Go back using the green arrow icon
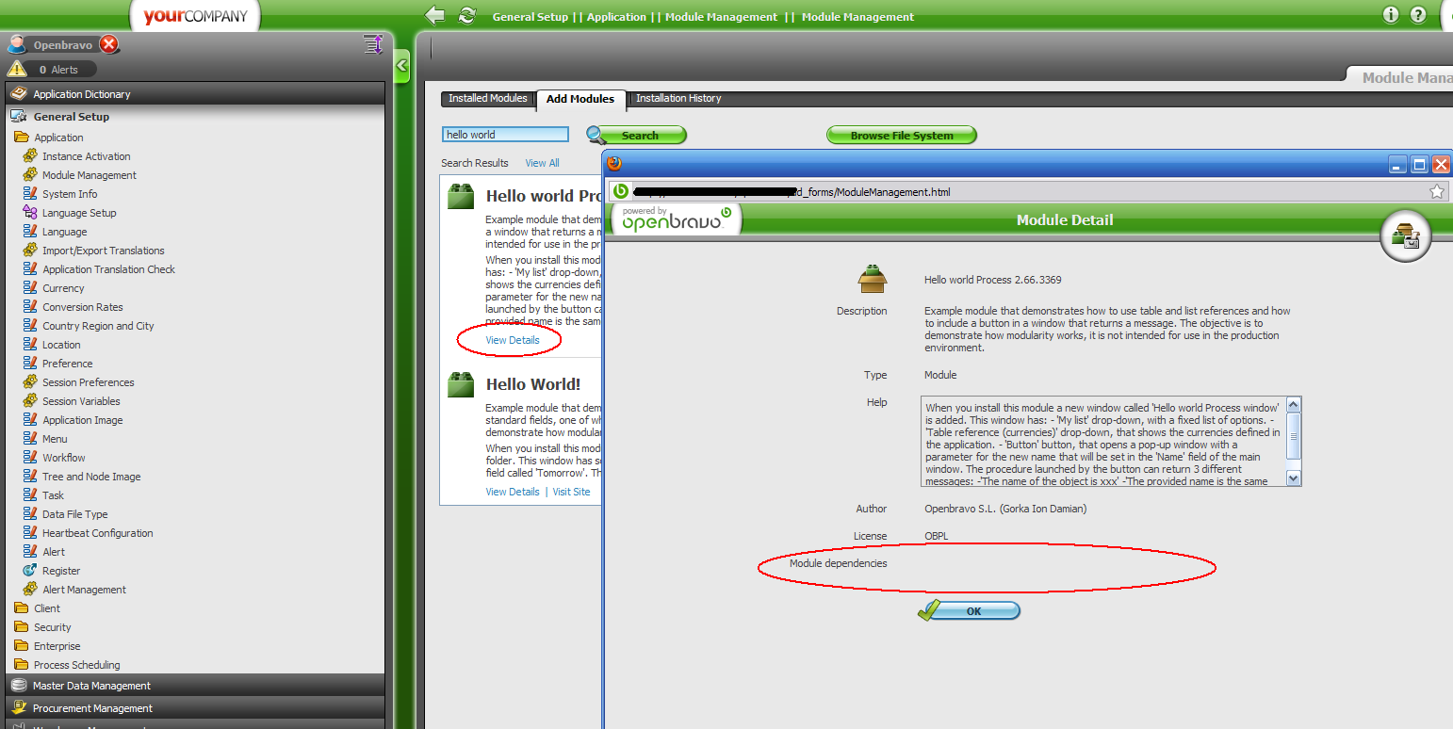 pyautogui.click(x=434, y=15)
